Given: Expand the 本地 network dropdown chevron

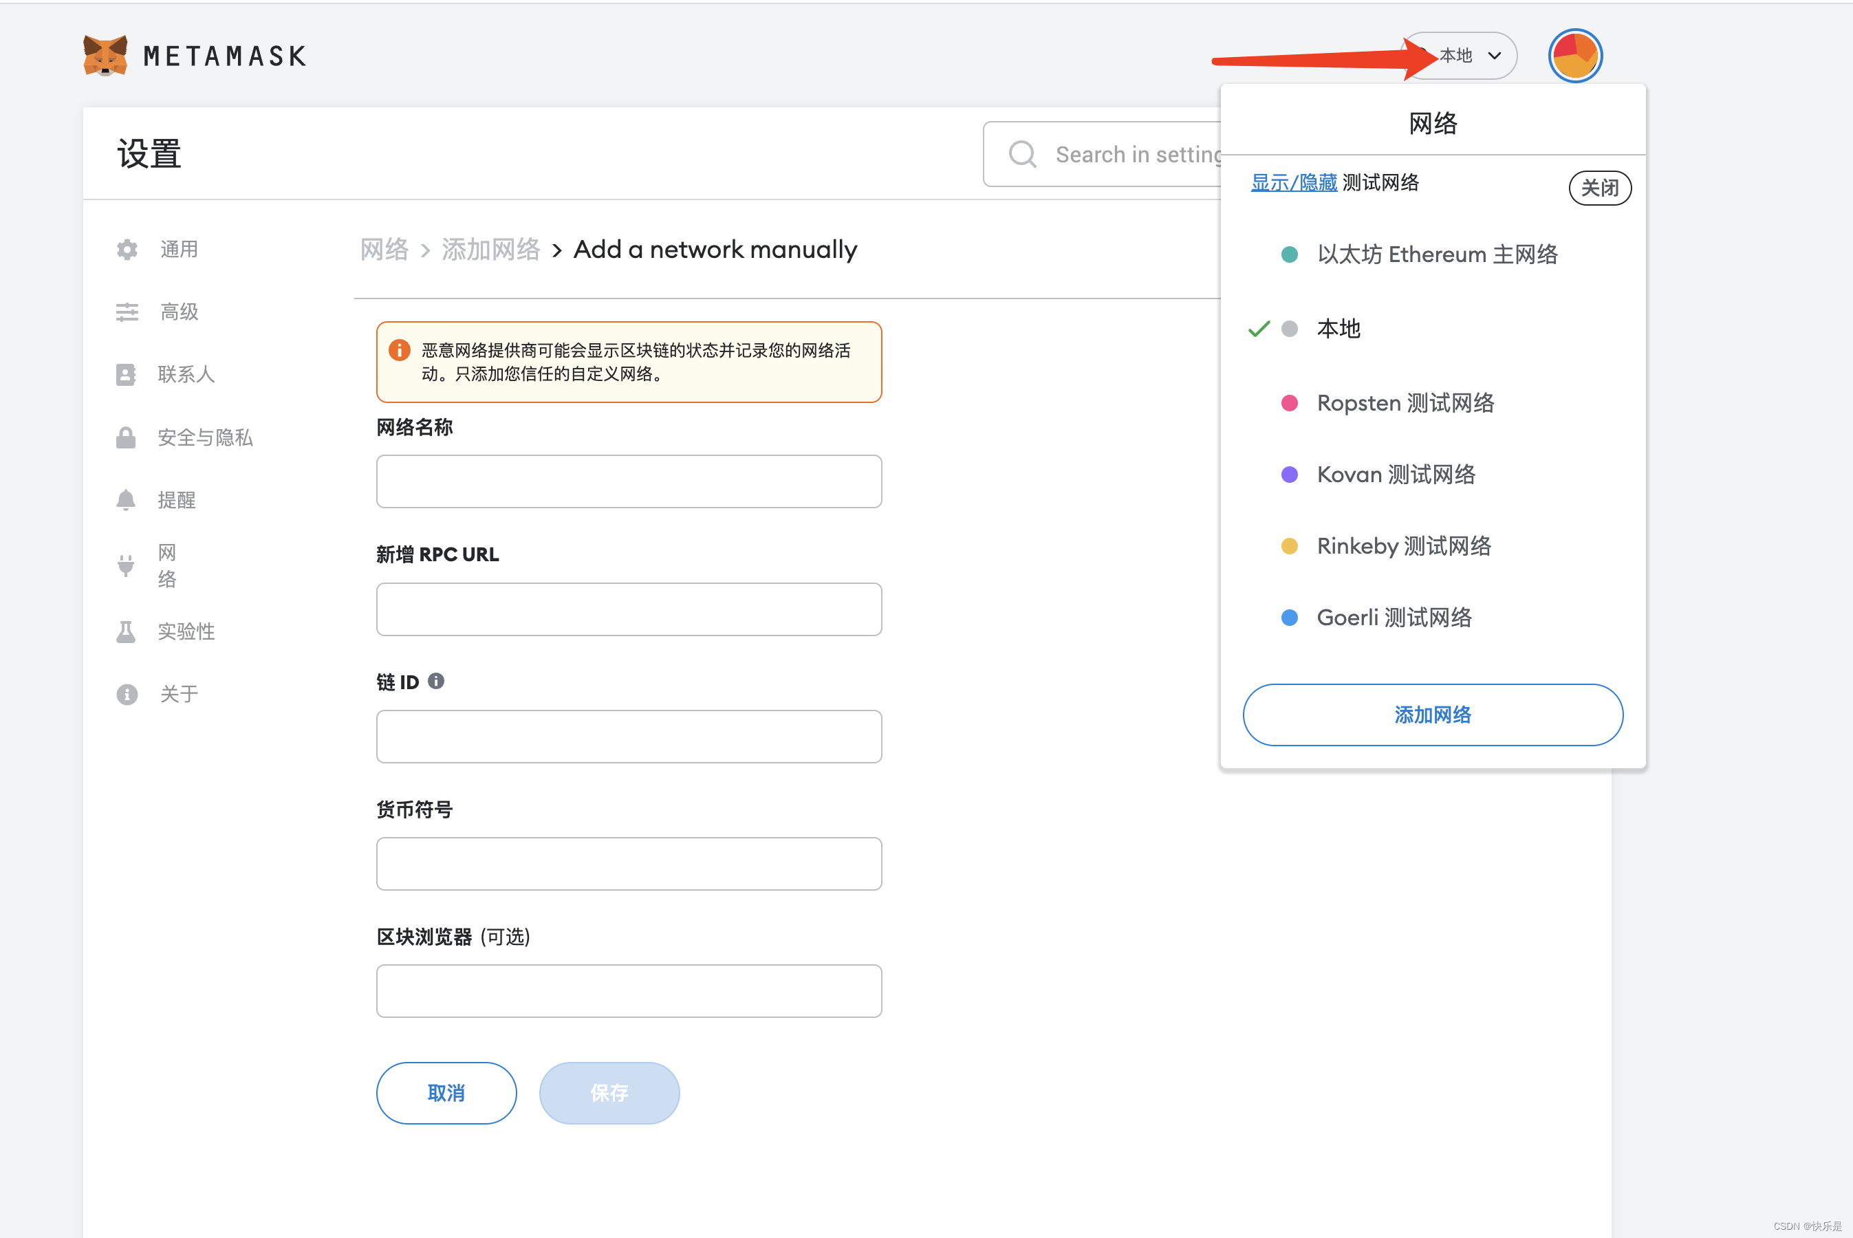Looking at the screenshot, I should point(1494,55).
